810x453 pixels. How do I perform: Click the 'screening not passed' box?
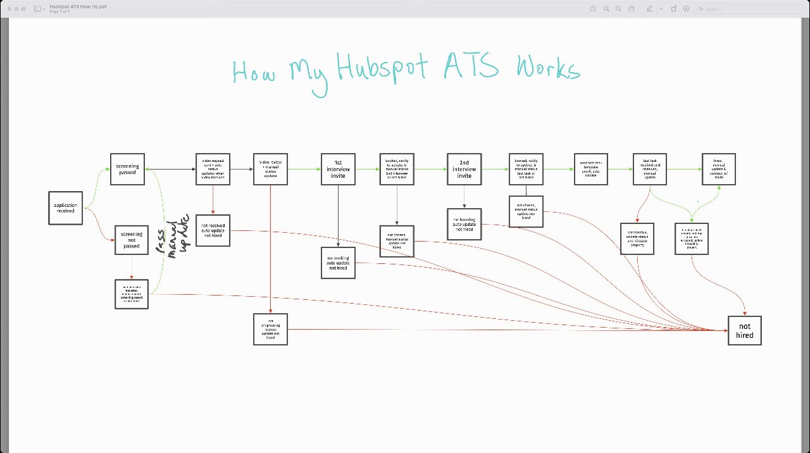click(132, 240)
